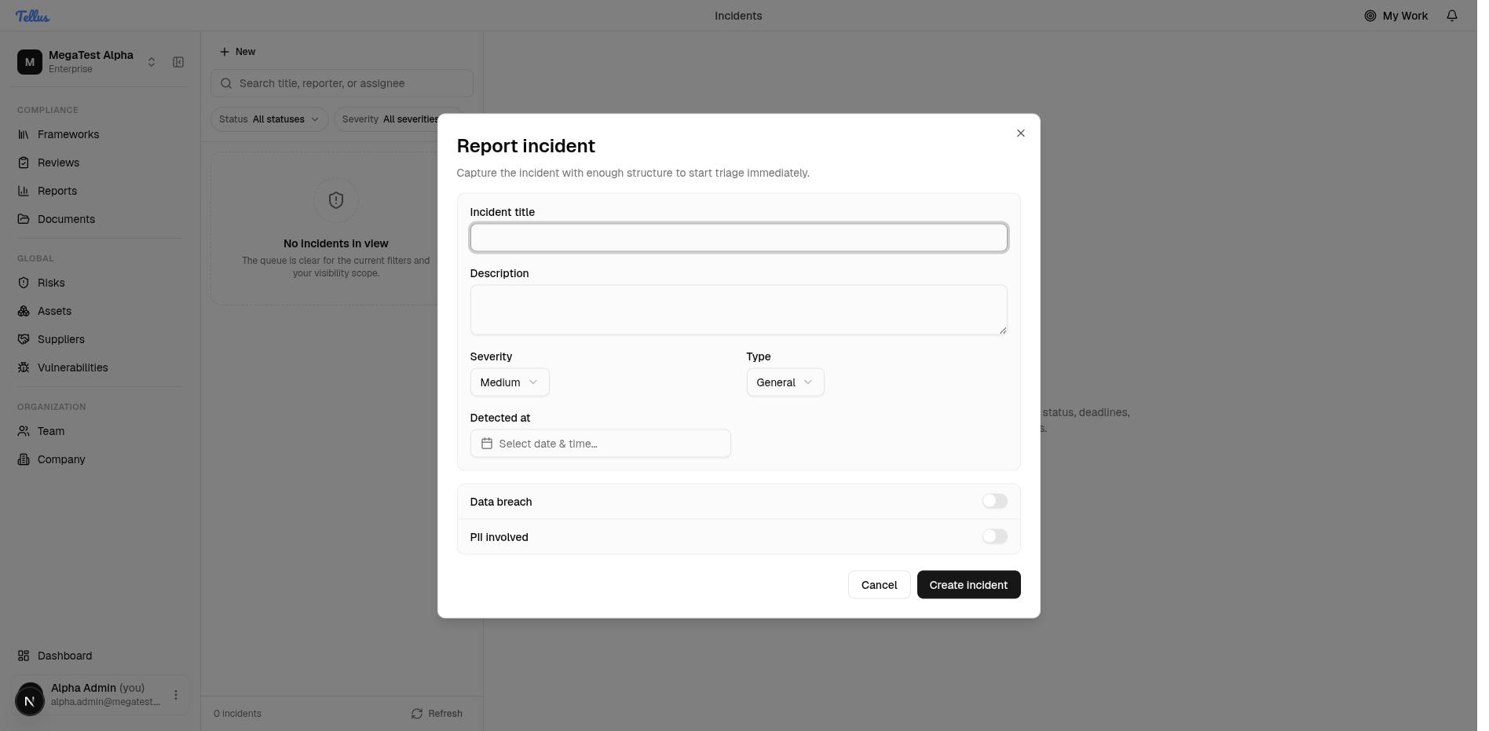Open the user options three-dot menu
Image resolution: width=1489 pixels, height=731 pixels.
176,695
